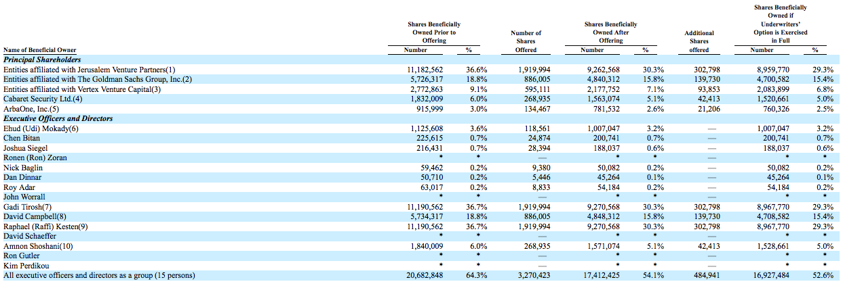Click the value 595,111 shares offered by Vertex
843x286 pixels.
tap(537, 89)
